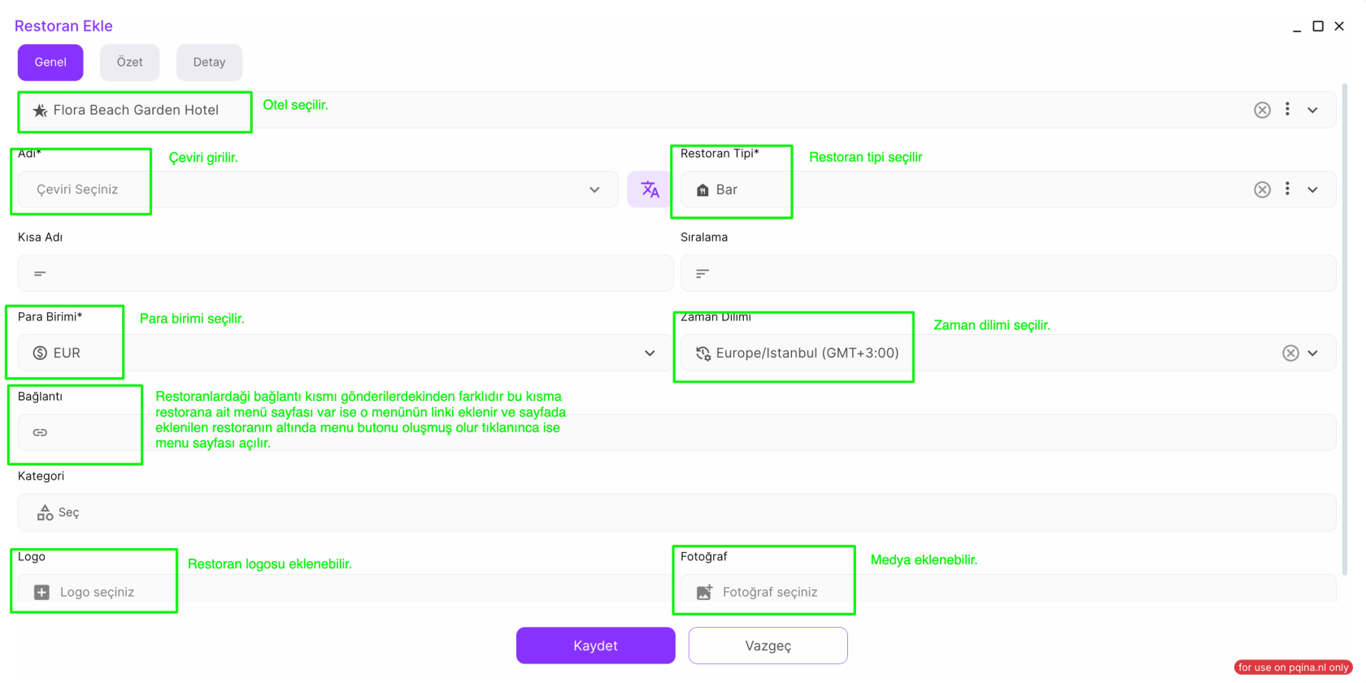The height and width of the screenshot is (683, 1366).
Task: Open three-dot menu for Restoran Tipi
Action: 1287,189
